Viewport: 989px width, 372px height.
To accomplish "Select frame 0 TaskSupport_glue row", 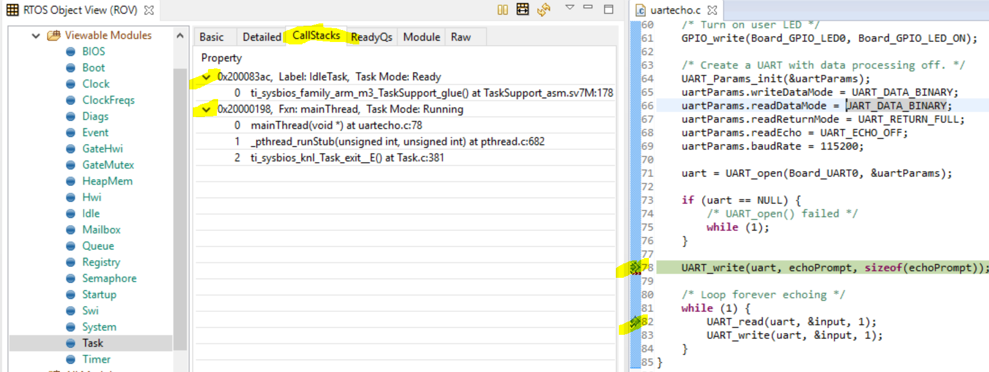I will pos(405,93).
